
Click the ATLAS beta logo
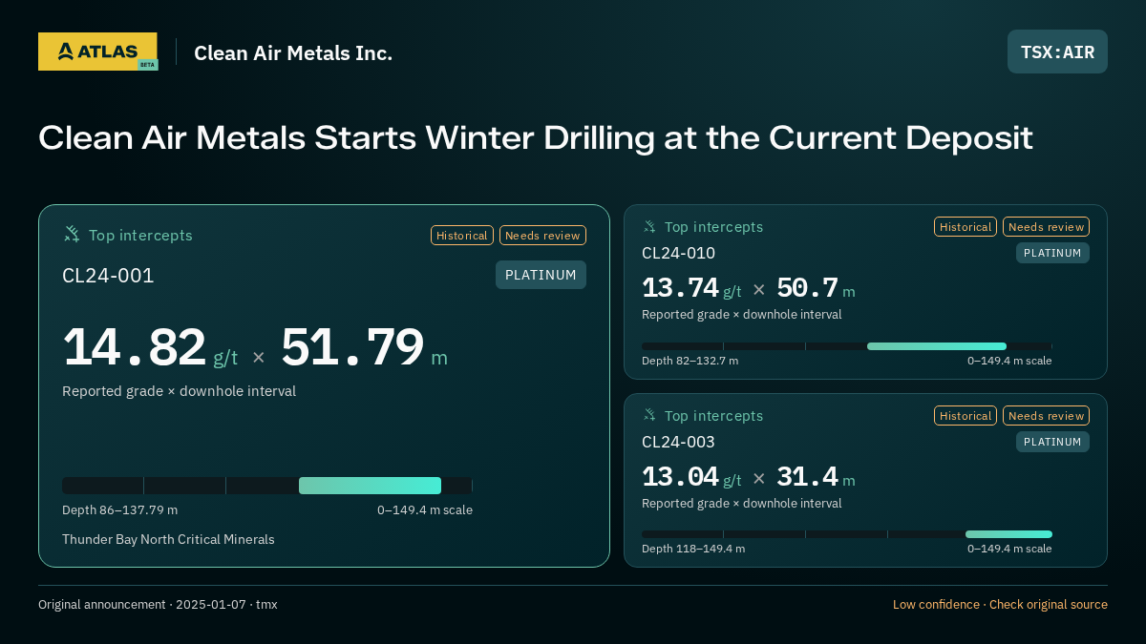coord(97,52)
